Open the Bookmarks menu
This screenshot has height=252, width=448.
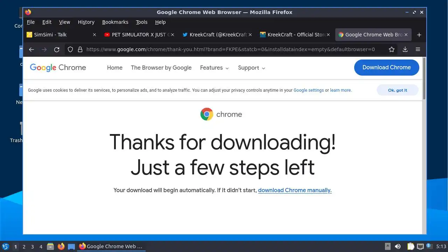point(115,22)
